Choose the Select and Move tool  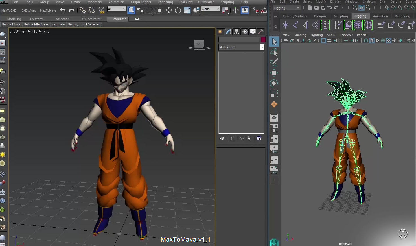(169, 10)
